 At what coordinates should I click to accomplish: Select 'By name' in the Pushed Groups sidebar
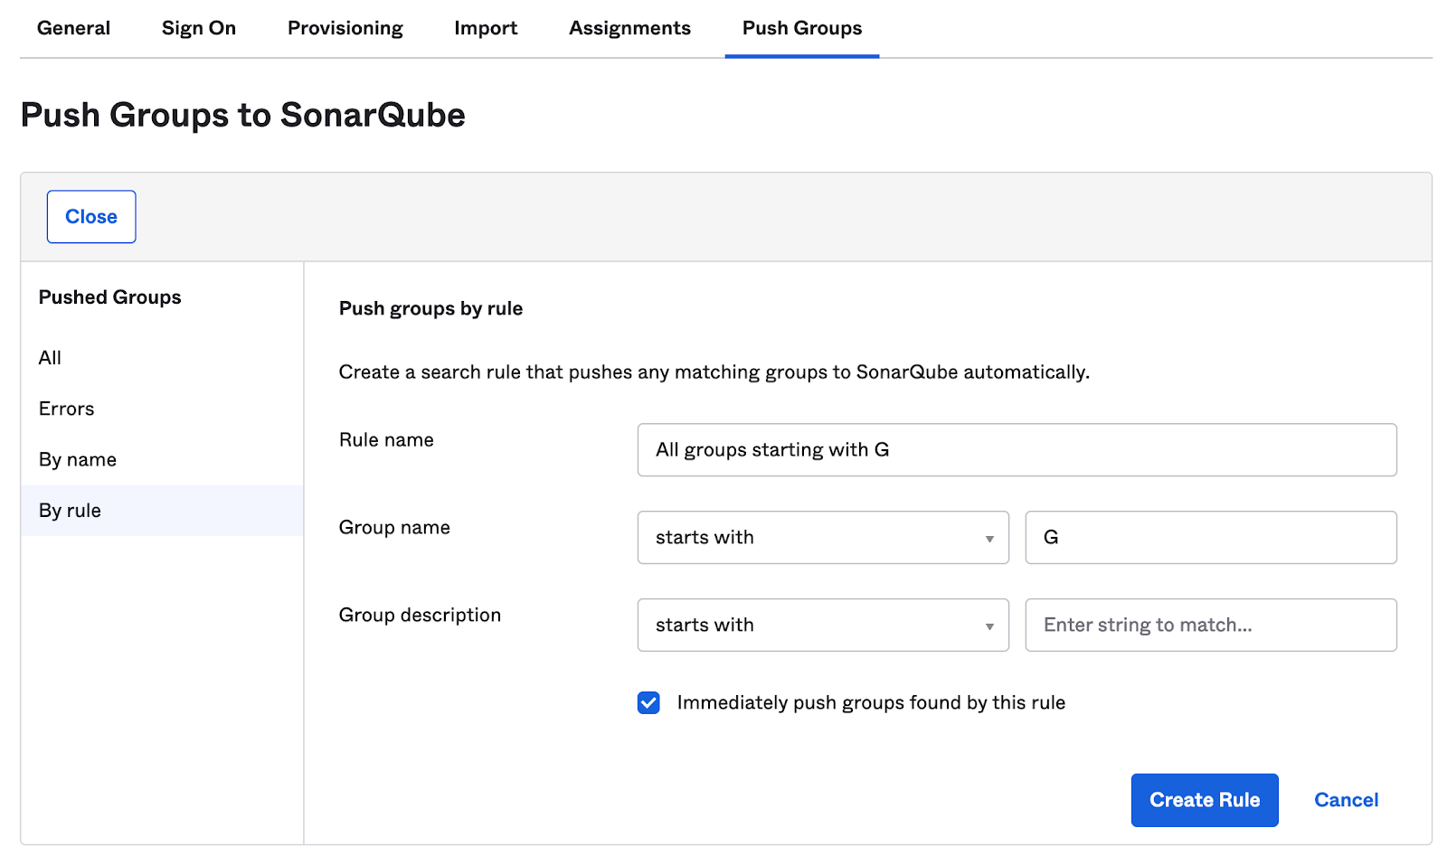[77, 459]
